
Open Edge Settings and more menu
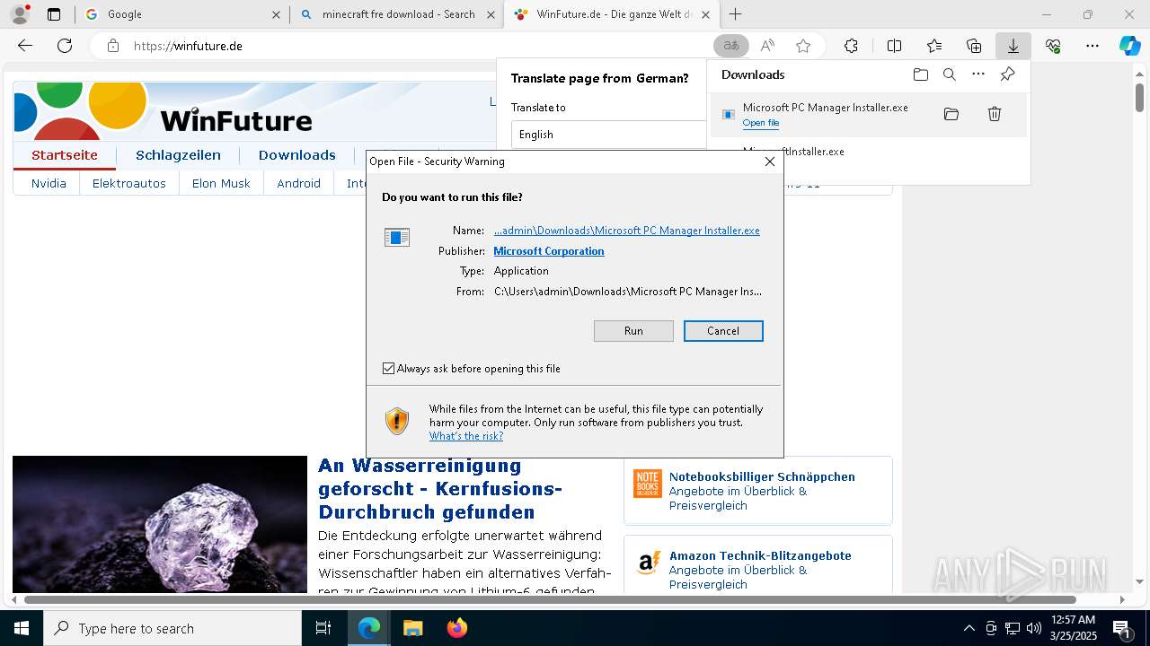point(1092,46)
